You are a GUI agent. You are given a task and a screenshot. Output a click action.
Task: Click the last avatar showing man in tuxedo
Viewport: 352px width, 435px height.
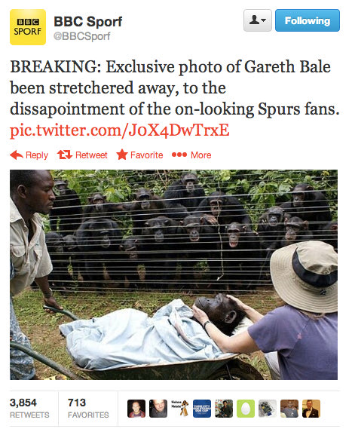311,409
